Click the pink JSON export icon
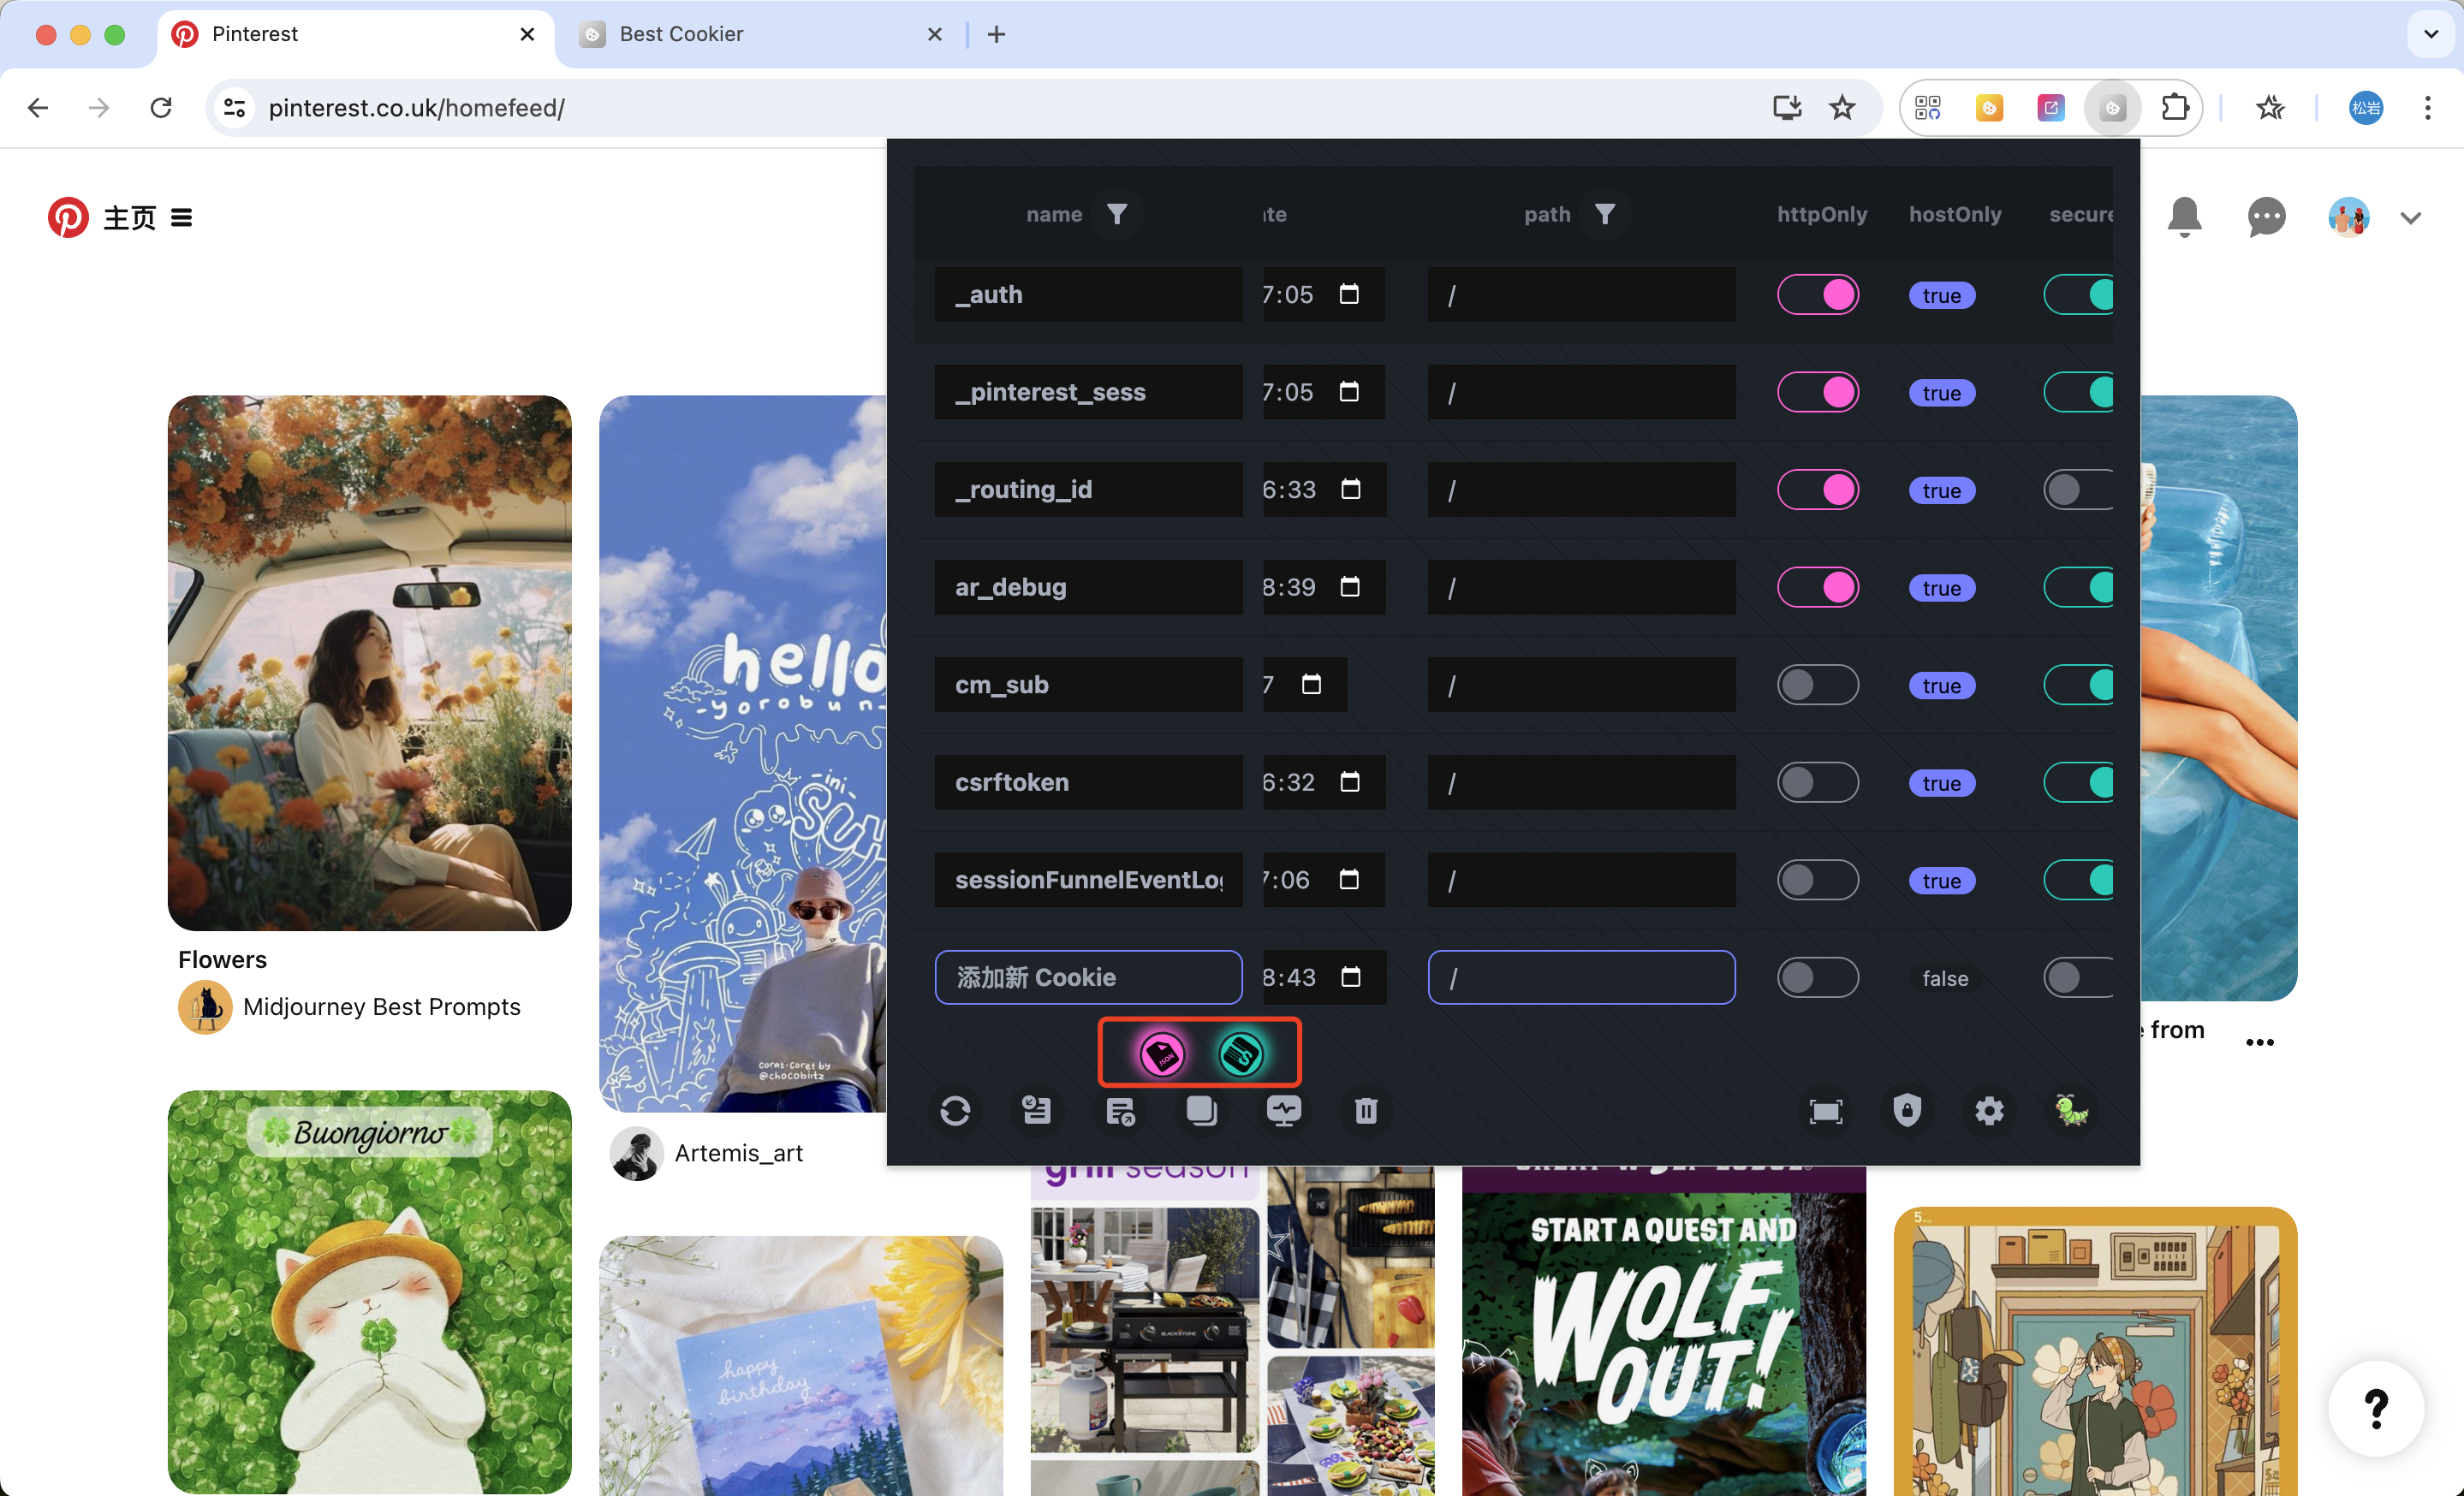2464x1496 pixels. [x=1162, y=1054]
